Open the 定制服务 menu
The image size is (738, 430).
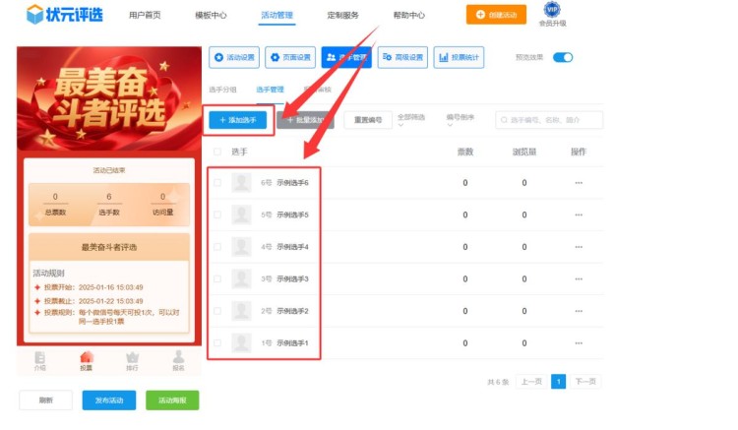pyautogui.click(x=342, y=16)
